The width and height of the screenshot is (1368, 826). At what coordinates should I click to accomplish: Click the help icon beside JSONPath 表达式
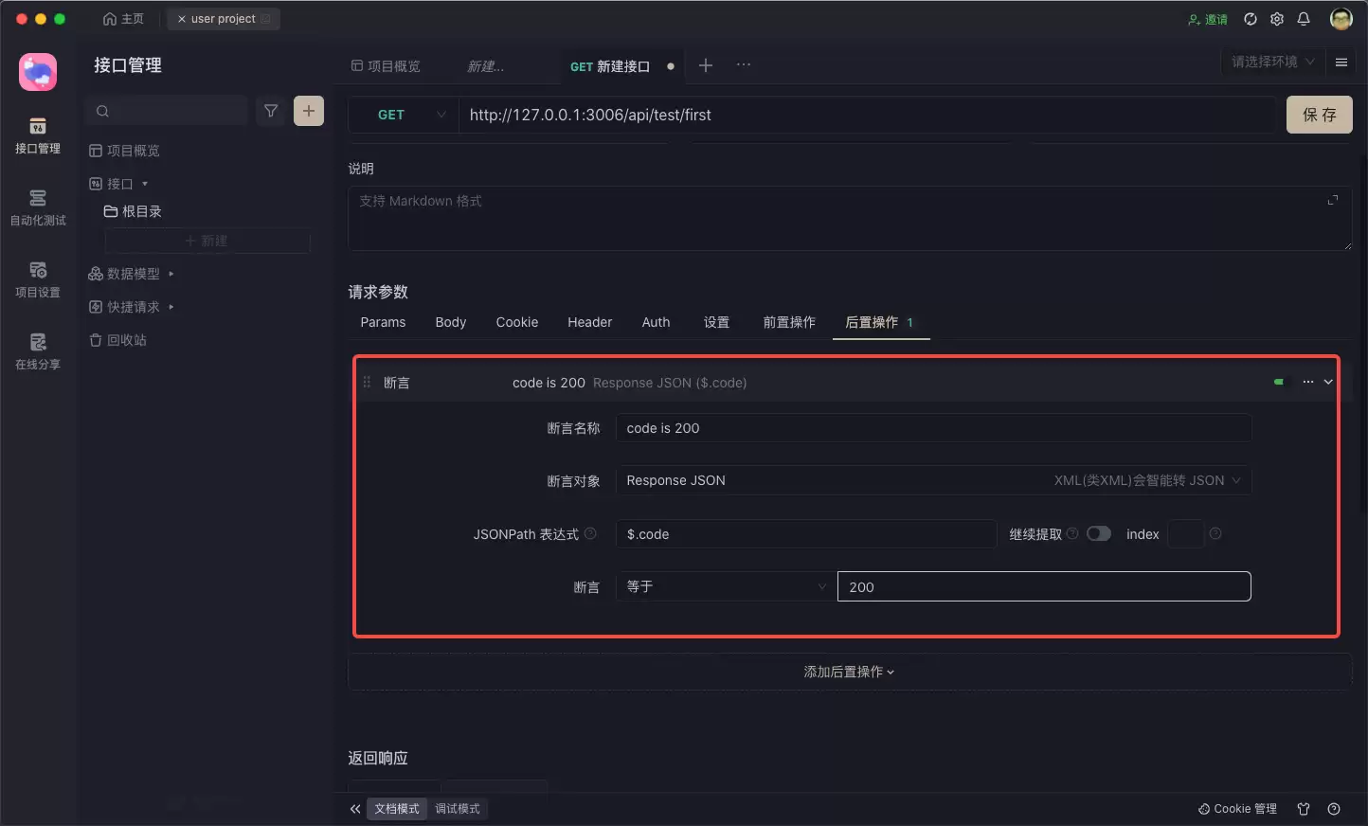590,534
